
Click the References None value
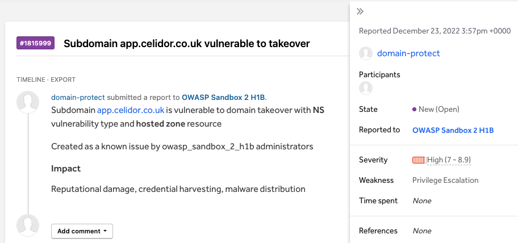[422, 231]
